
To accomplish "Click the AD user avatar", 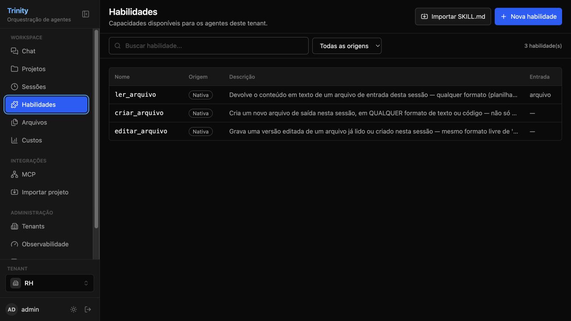I will [x=12, y=309].
